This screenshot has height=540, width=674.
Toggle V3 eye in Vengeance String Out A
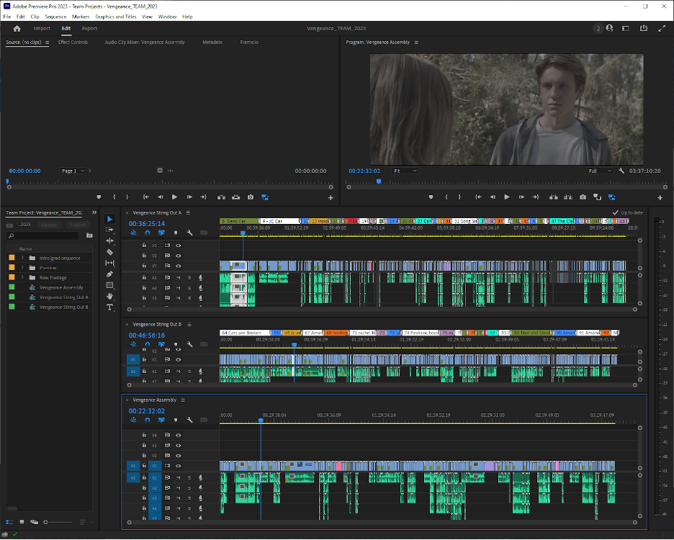point(179,246)
